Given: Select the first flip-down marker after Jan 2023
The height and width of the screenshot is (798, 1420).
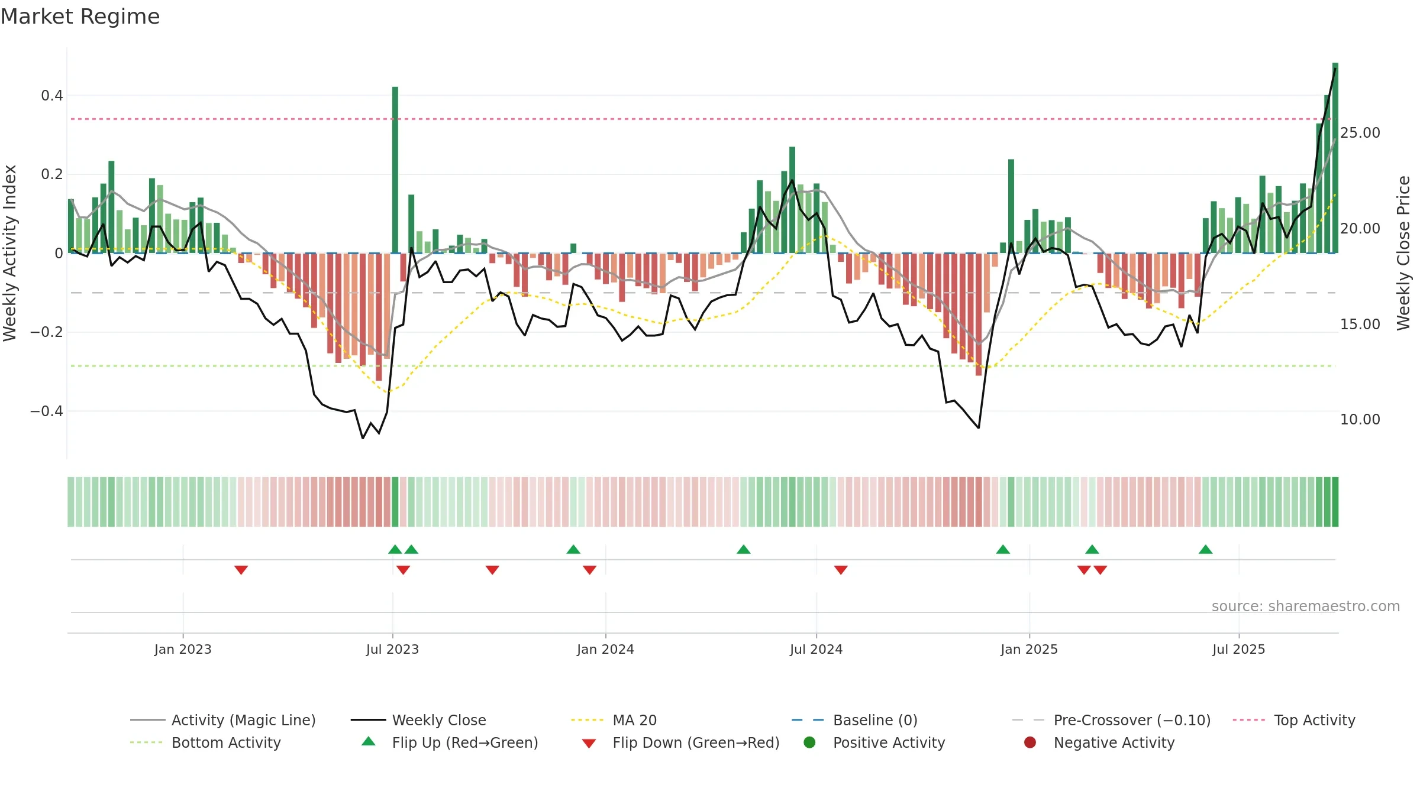Looking at the screenshot, I should (241, 570).
